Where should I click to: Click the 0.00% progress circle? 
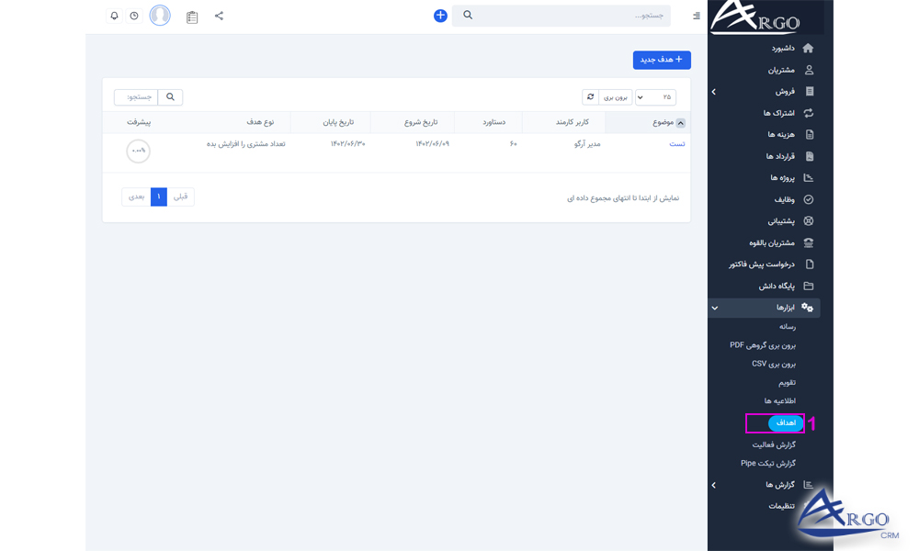tap(138, 152)
